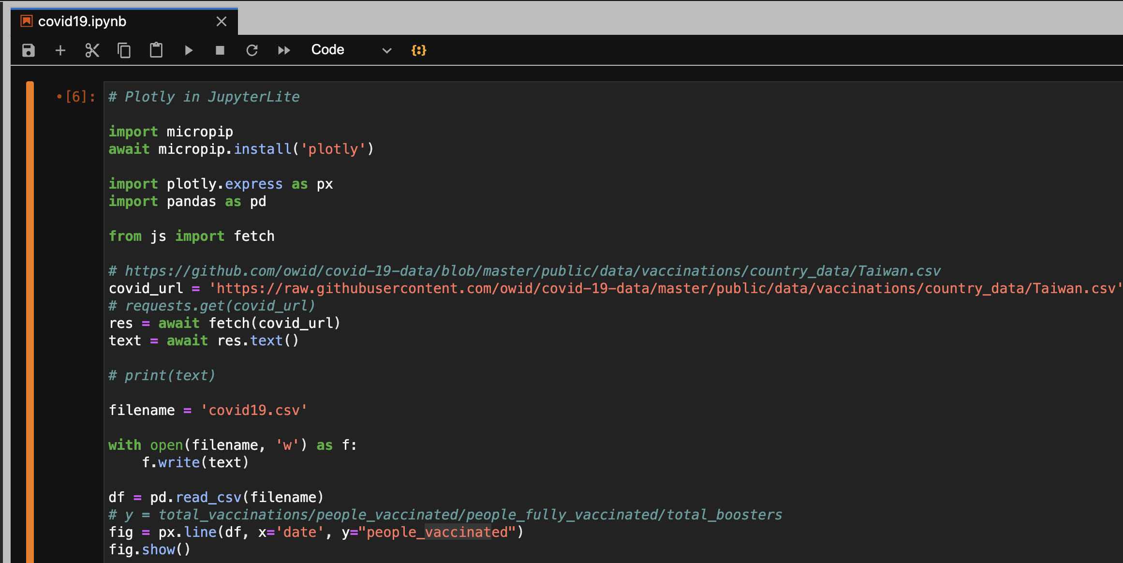The image size is (1123, 563).
Task: Cut the selected cell
Action: click(92, 50)
